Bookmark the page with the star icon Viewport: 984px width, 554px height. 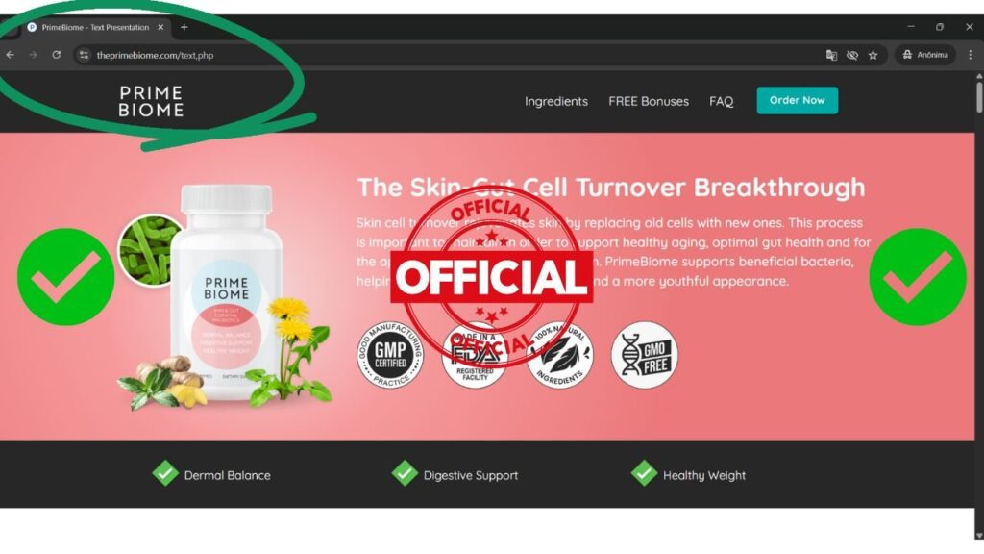pyautogui.click(x=873, y=55)
